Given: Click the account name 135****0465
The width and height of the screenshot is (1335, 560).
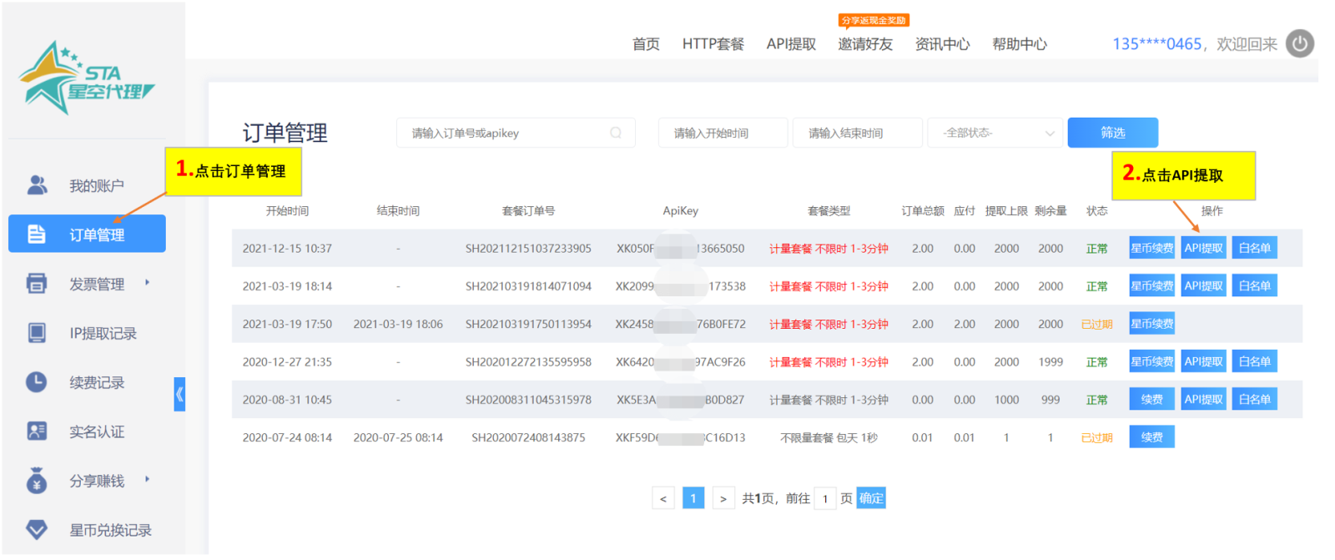Looking at the screenshot, I should [1157, 44].
